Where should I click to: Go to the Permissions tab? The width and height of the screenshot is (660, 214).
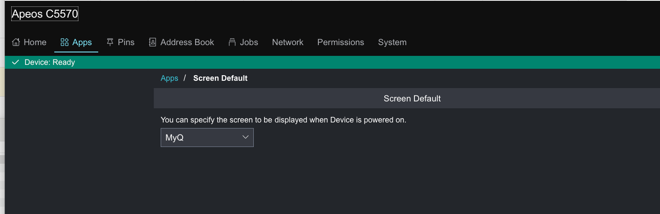pos(341,42)
